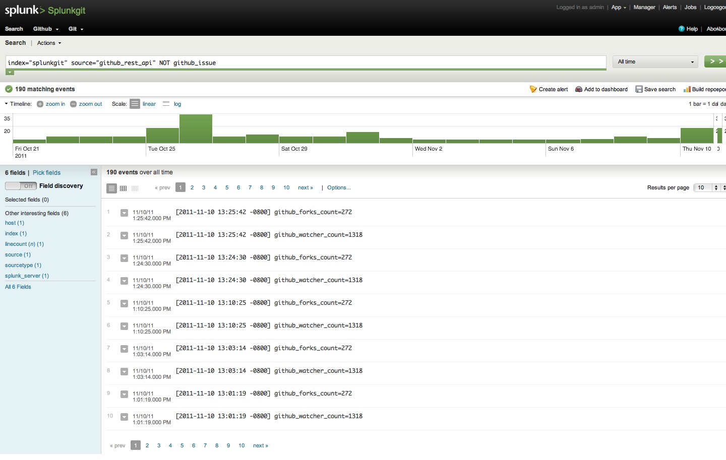Open the Github menu
This screenshot has height=460, width=726.
(46, 29)
